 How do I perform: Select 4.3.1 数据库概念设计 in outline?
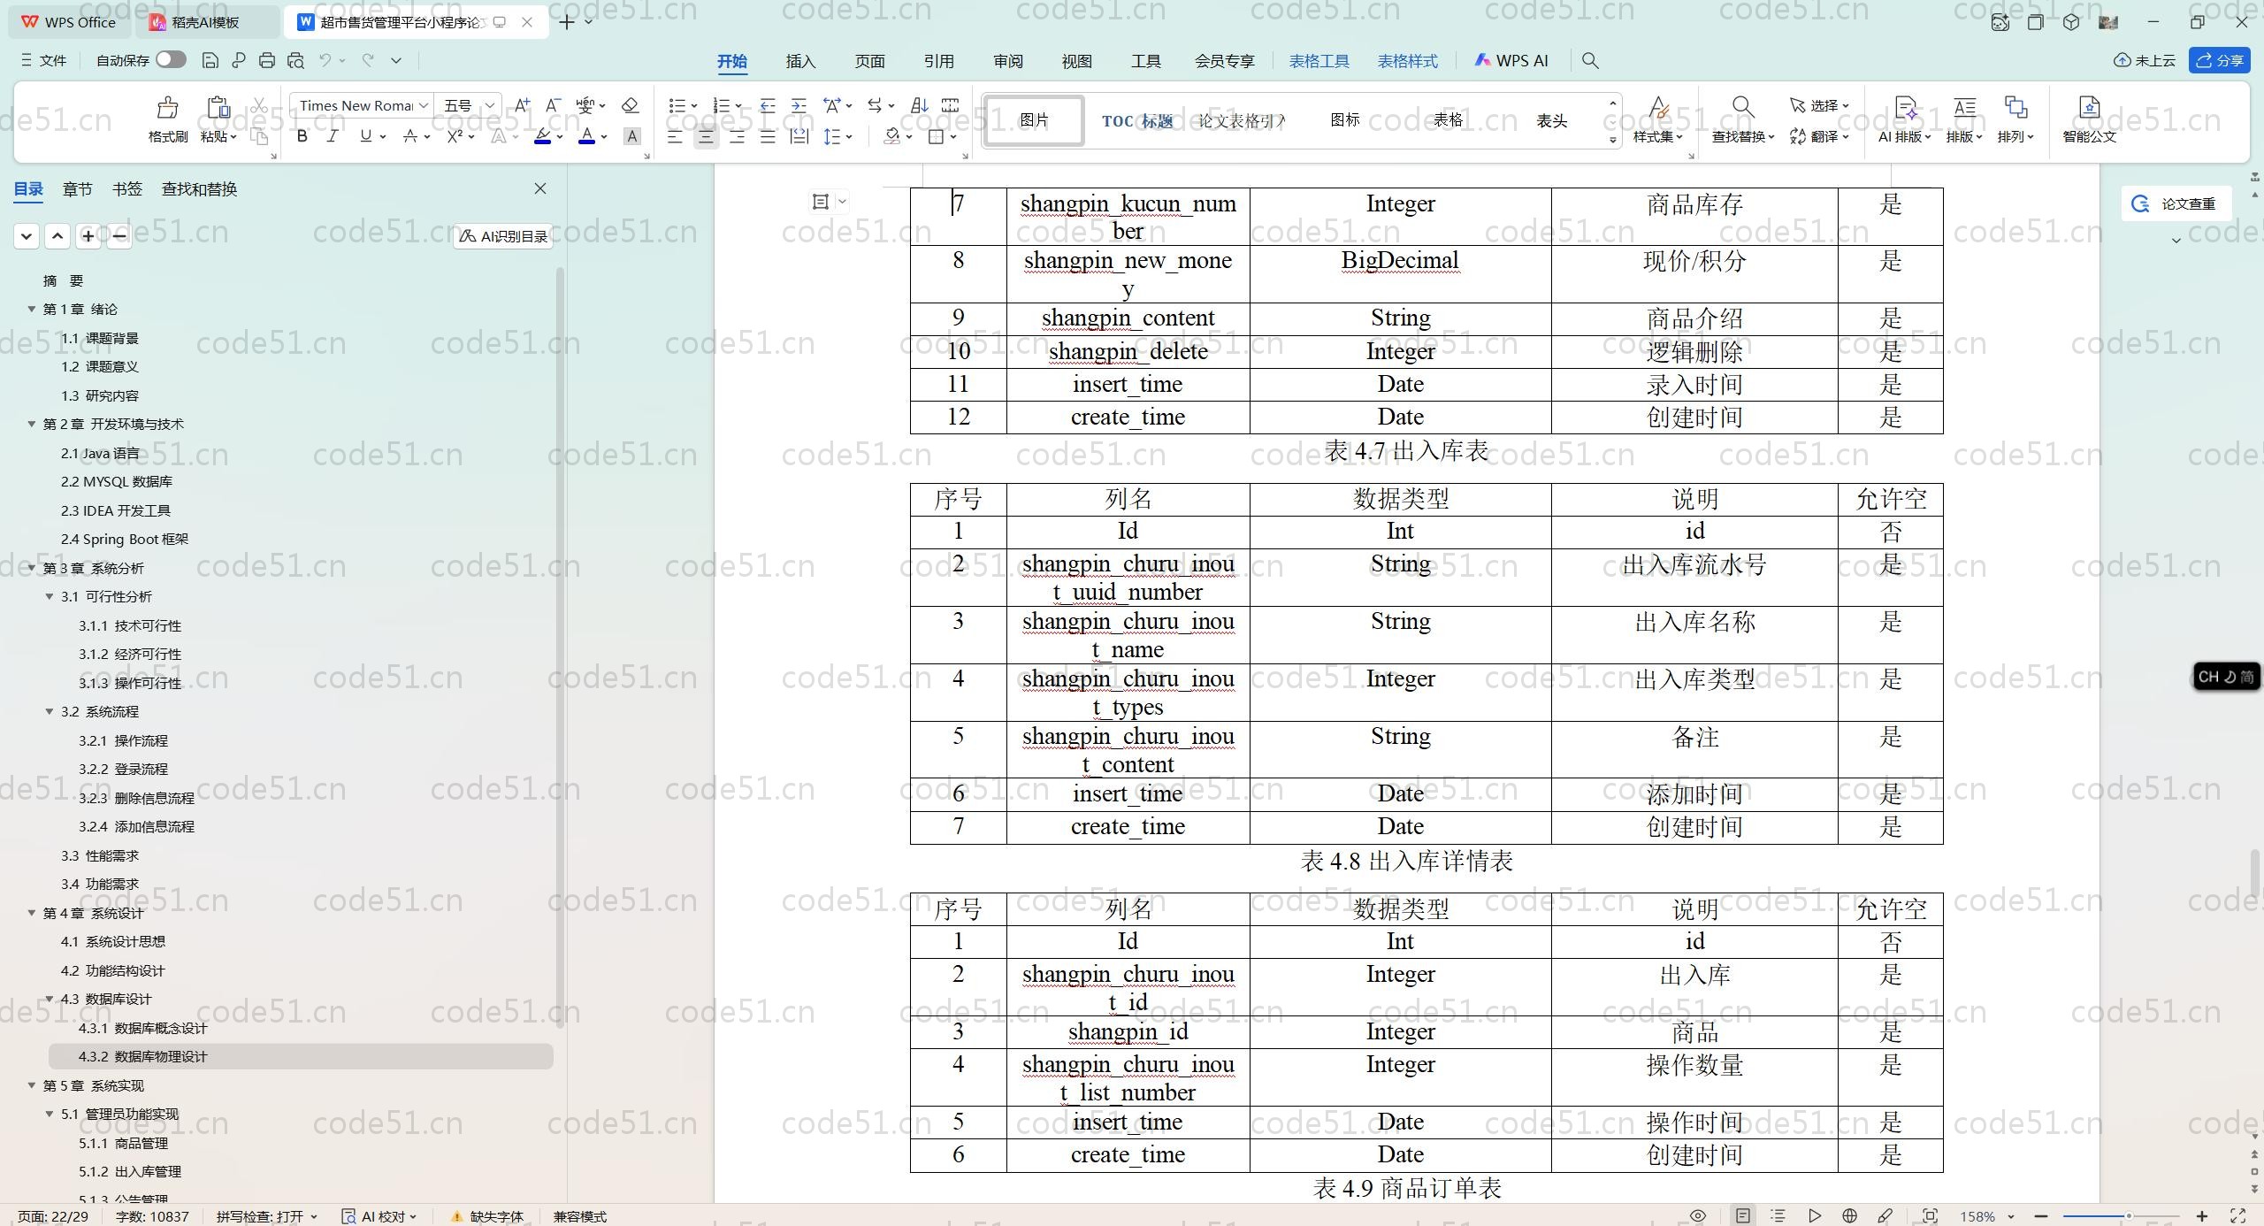click(x=142, y=1028)
